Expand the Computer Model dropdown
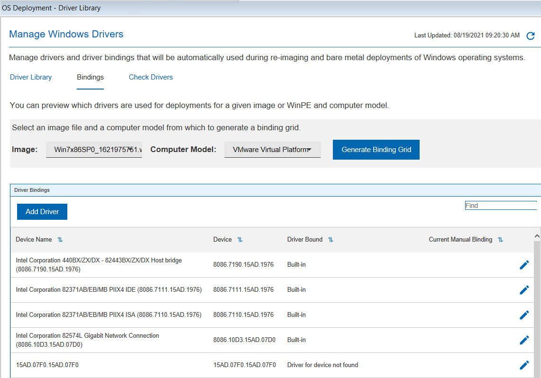 pos(272,150)
